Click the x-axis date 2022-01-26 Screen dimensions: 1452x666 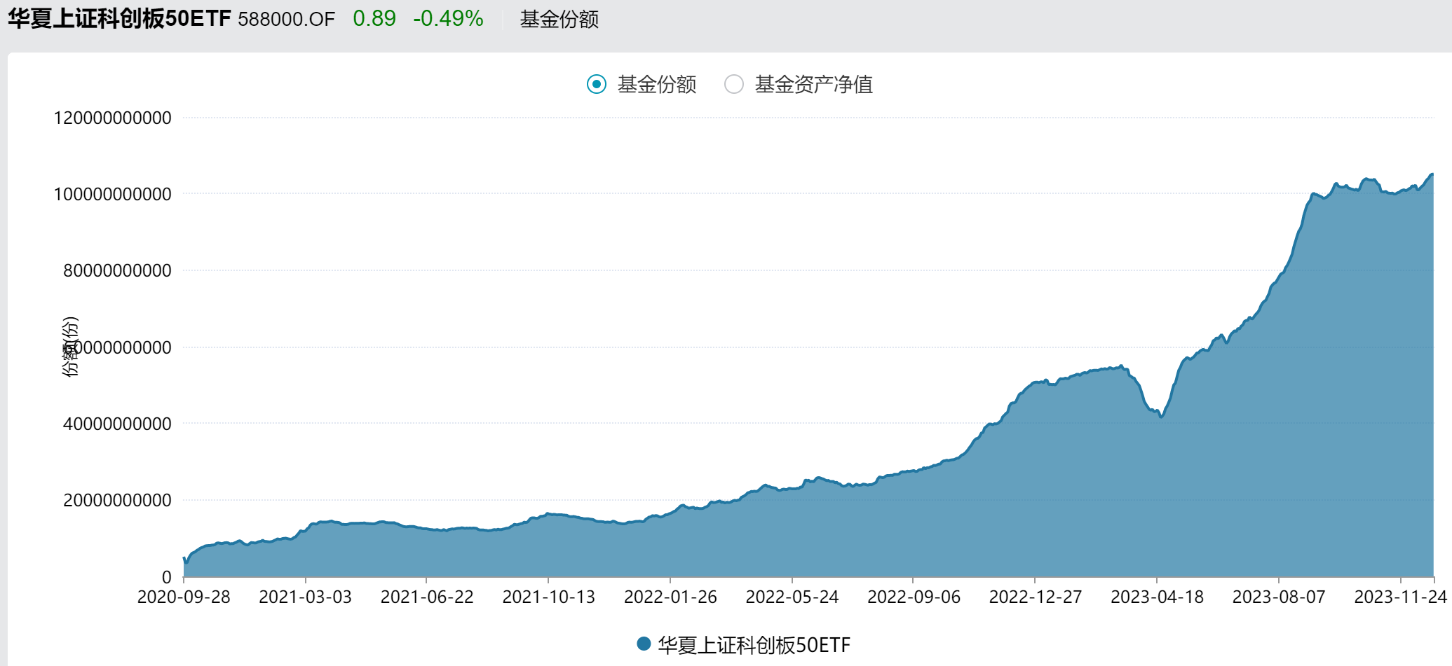point(670,597)
